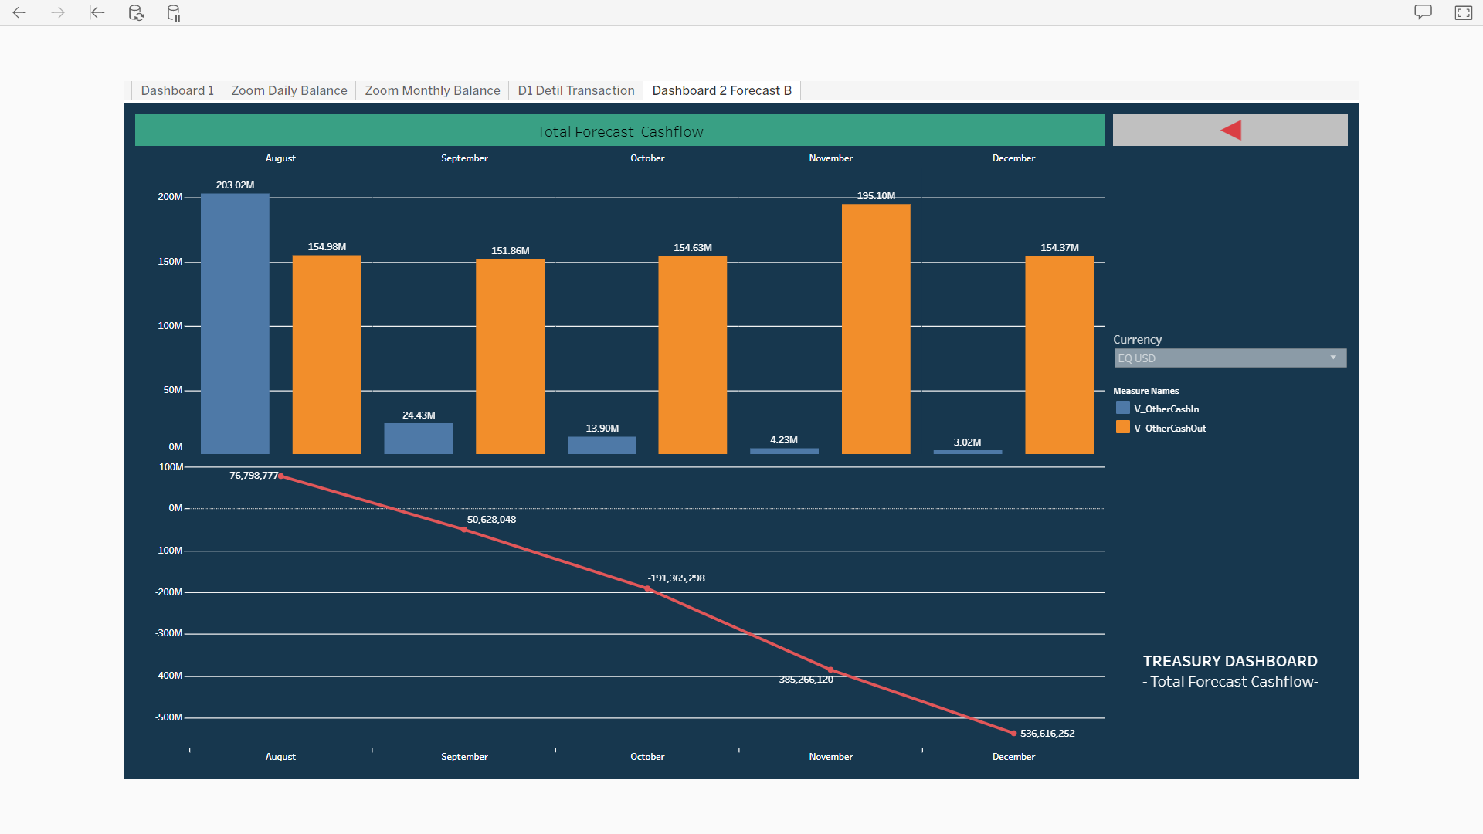Click V_OtherCashOut orange legend swatch
Image resolution: width=1483 pixels, height=834 pixels.
(x=1122, y=428)
